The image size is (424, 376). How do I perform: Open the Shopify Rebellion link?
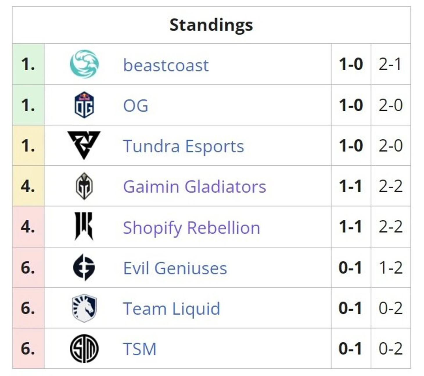(191, 228)
